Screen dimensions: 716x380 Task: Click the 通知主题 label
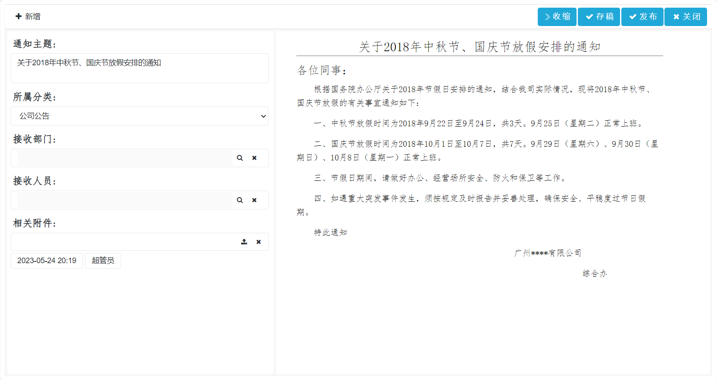35,44
